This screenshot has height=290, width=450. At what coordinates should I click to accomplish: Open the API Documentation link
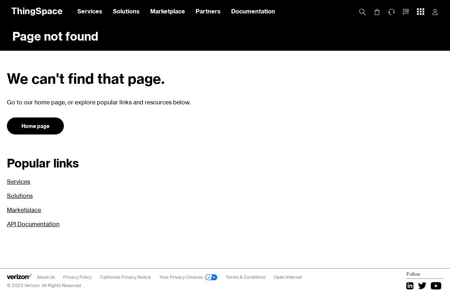(33, 224)
